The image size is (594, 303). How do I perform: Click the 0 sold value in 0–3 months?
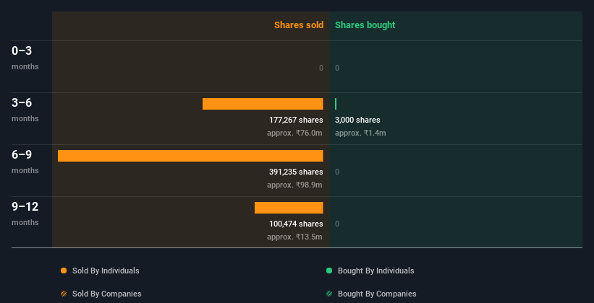pyautogui.click(x=321, y=68)
